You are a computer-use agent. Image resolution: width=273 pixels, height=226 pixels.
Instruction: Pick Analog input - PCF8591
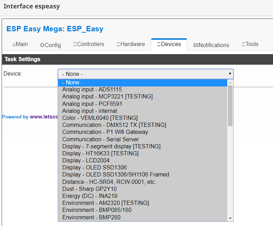pos(142,104)
